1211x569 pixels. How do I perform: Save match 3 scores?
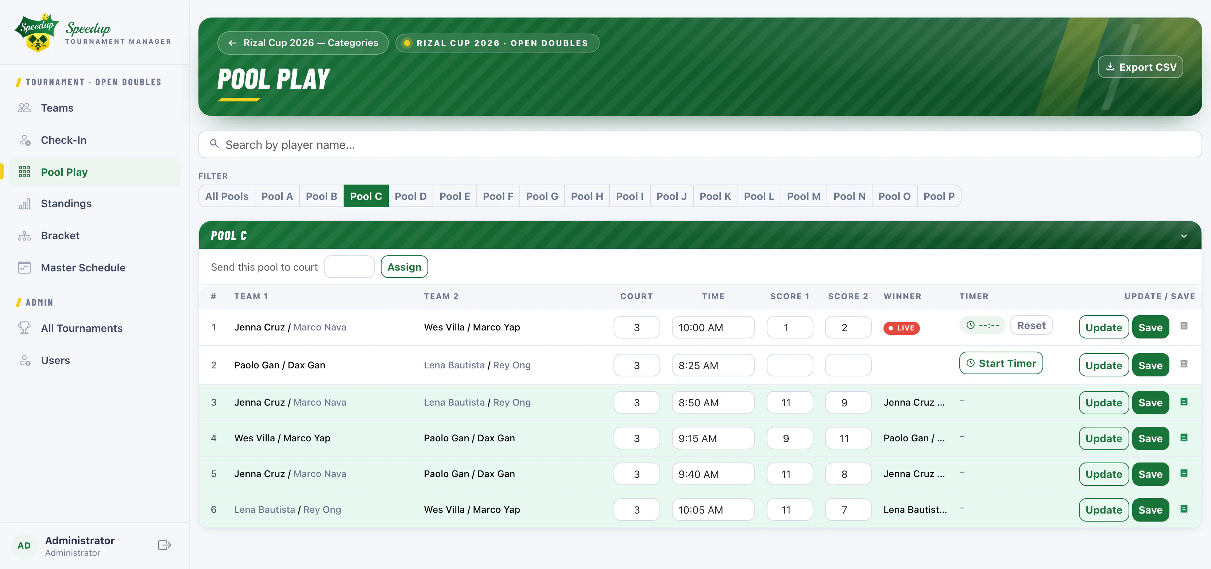1150,403
